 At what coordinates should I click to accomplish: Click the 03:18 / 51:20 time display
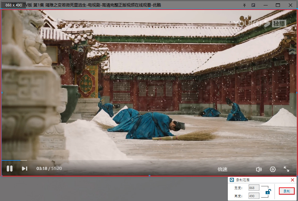coord(49,169)
